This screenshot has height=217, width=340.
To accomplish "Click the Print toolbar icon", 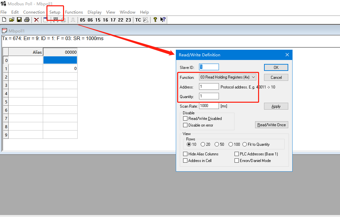I will pyautogui.click(x=27, y=20).
